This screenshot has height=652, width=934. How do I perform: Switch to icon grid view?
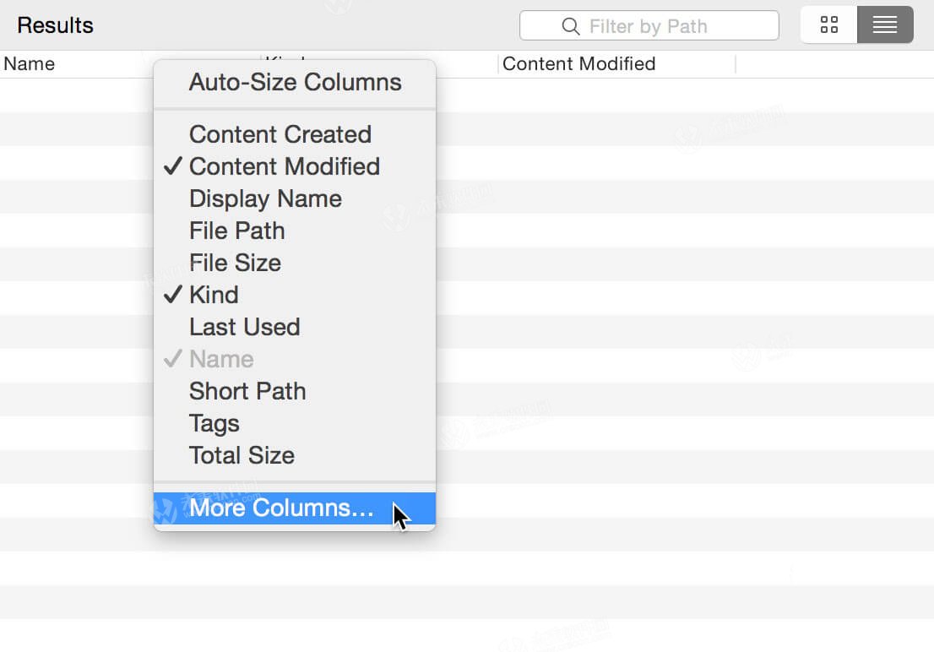[828, 25]
